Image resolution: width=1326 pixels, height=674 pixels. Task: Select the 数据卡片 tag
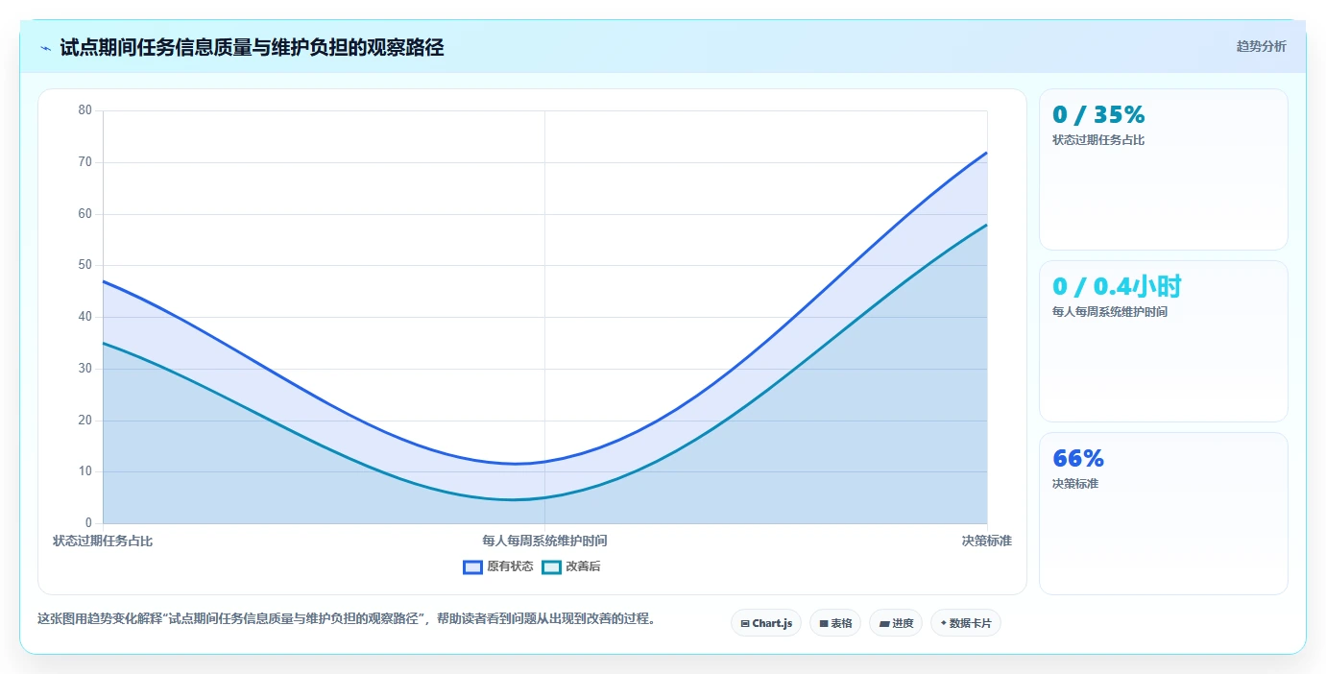966,623
